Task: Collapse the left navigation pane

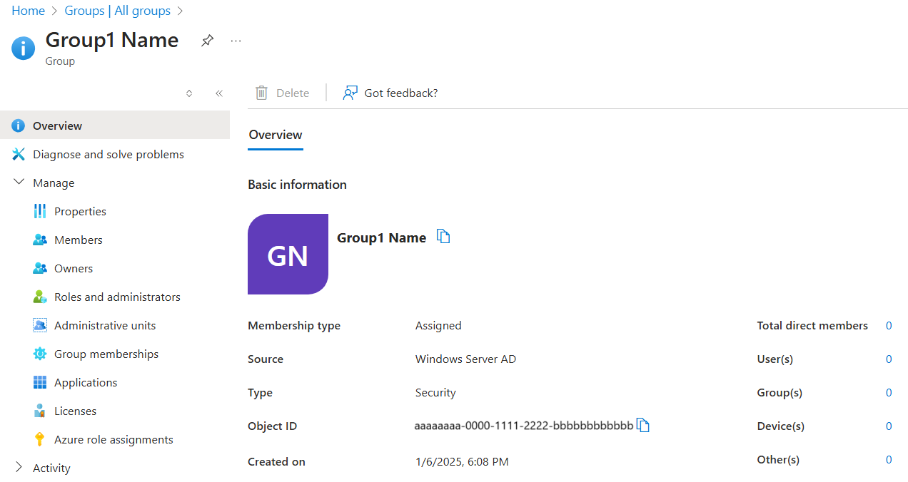Action: (x=218, y=93)
